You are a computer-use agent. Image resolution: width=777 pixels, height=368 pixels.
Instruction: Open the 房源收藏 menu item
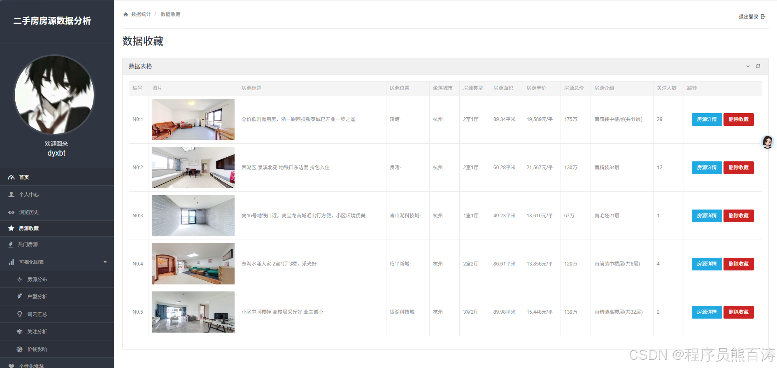tap(57, 228)
